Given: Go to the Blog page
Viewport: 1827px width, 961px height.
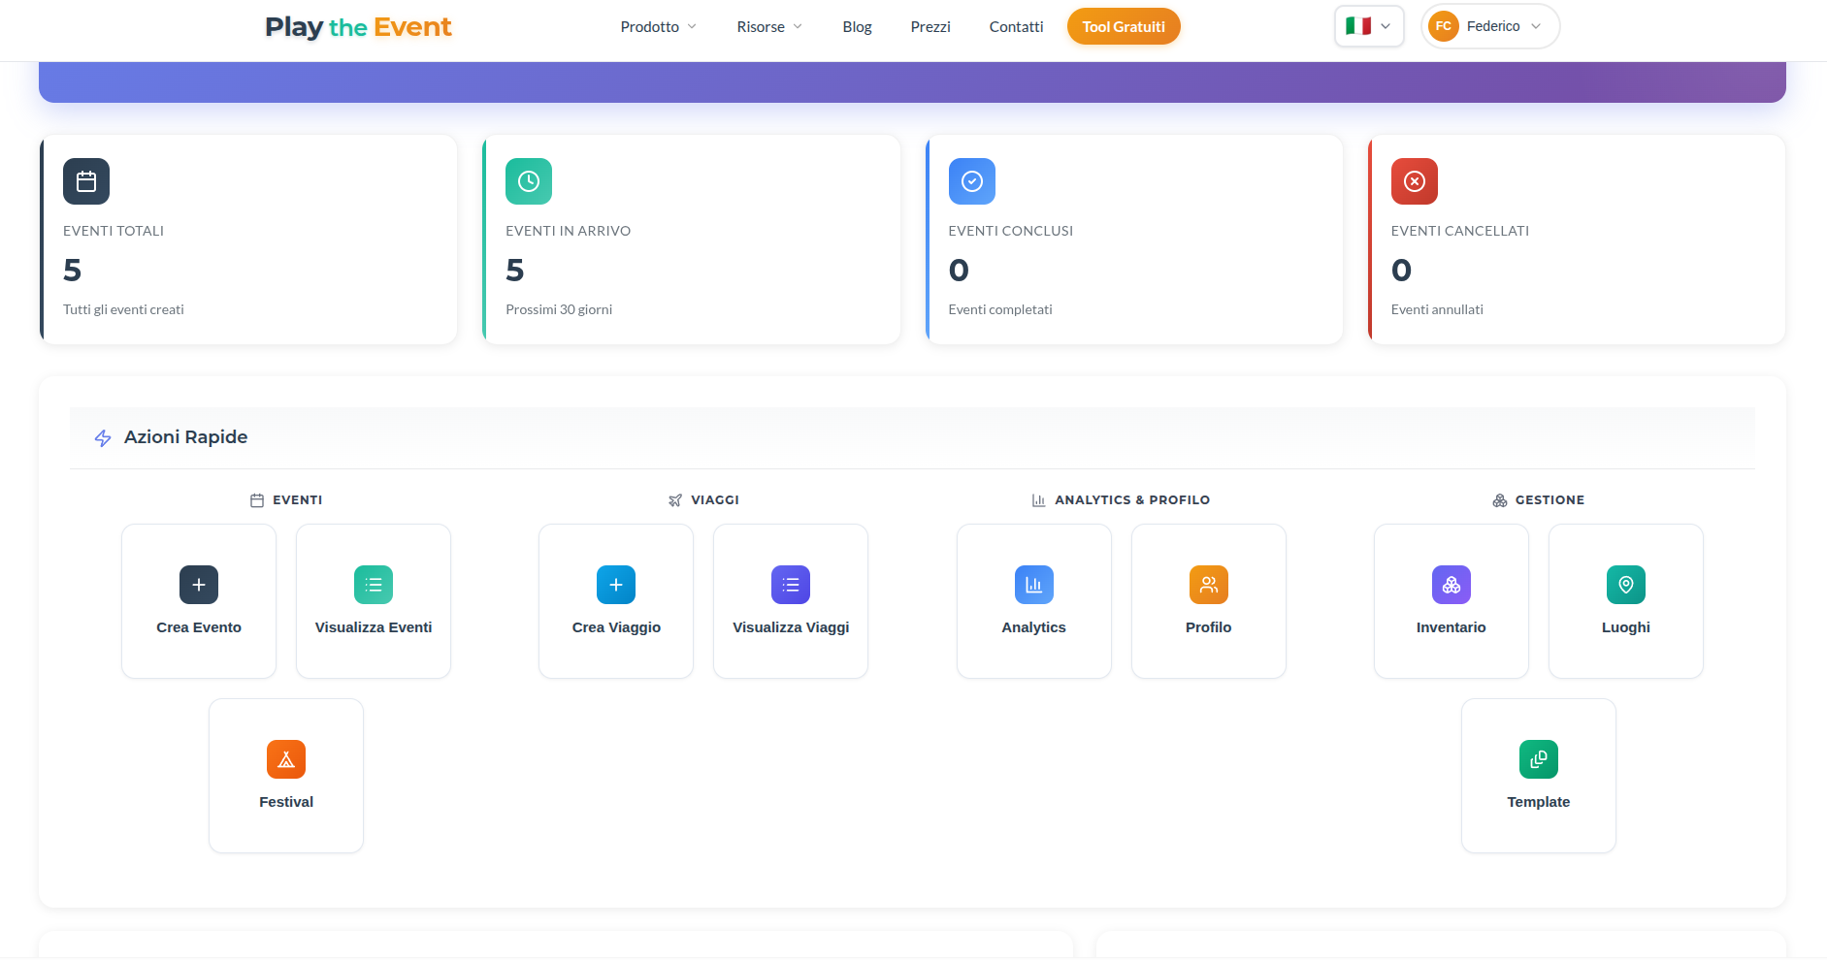Looking at the screenshot, I should point(857,27).
